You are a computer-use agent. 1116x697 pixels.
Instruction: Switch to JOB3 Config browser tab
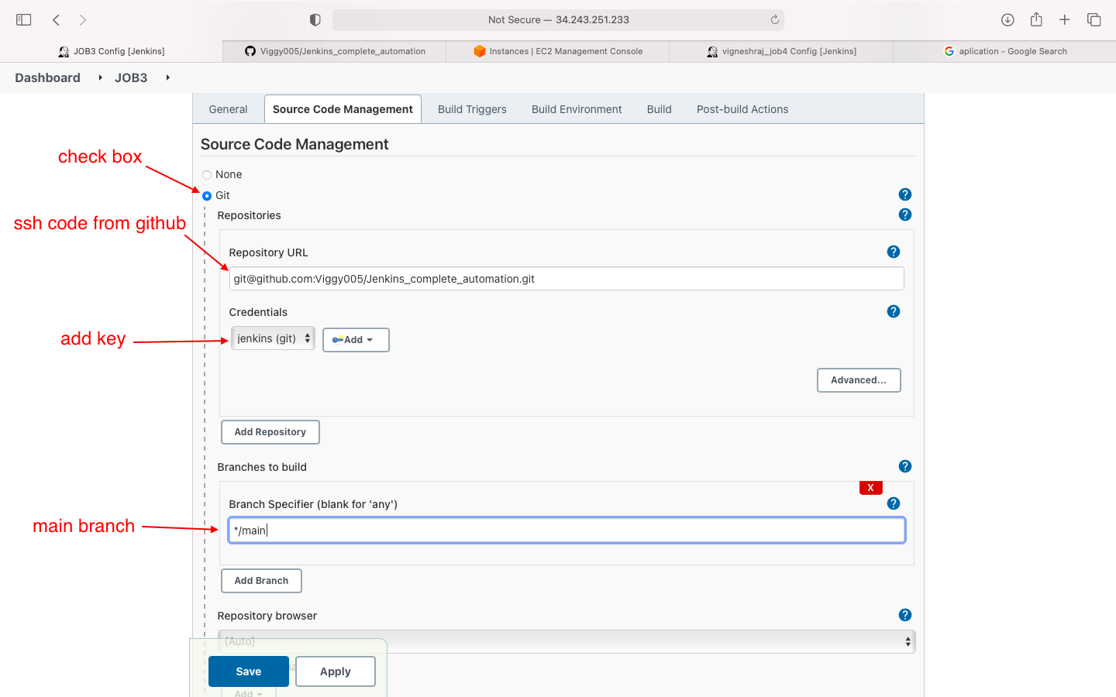(x=111, y=51)
